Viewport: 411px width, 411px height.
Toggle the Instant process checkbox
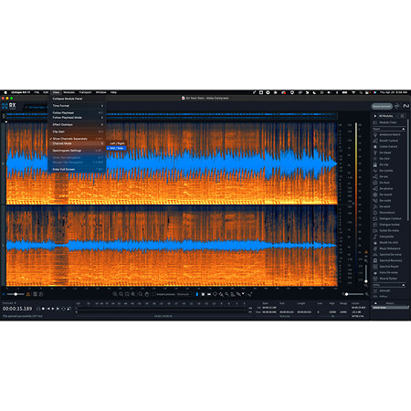point(154,294)
